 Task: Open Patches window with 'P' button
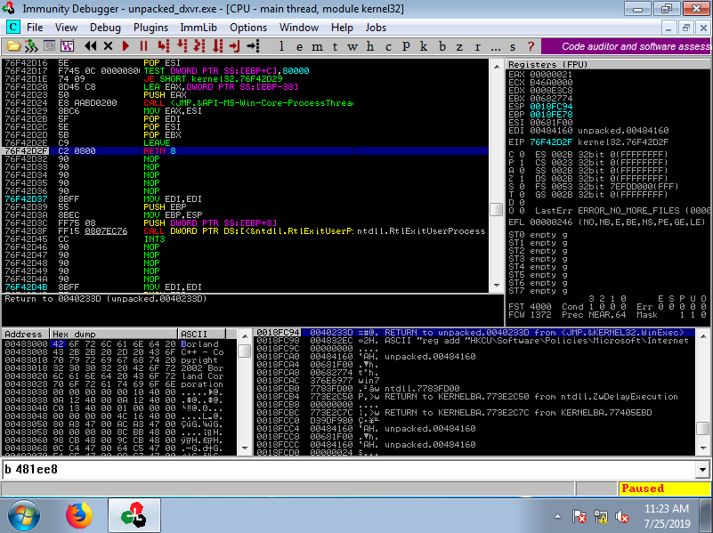pos(406,46)
